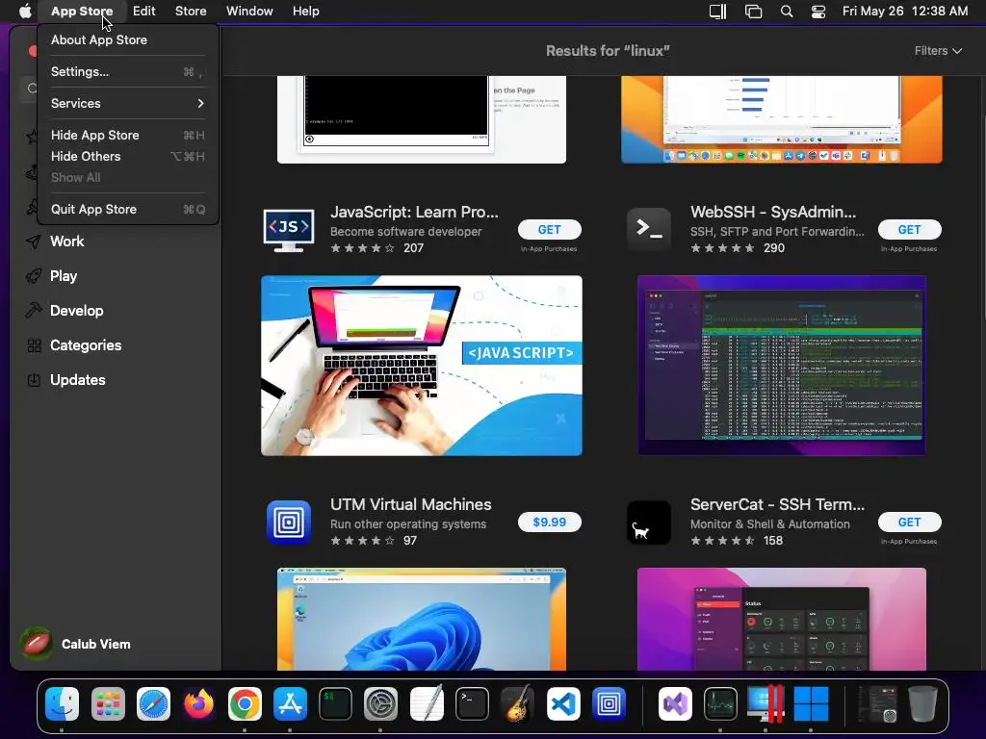Click the WebSSH - SysAdmin... title
This screenshot has height=739, width=986.
coord(773,213)
